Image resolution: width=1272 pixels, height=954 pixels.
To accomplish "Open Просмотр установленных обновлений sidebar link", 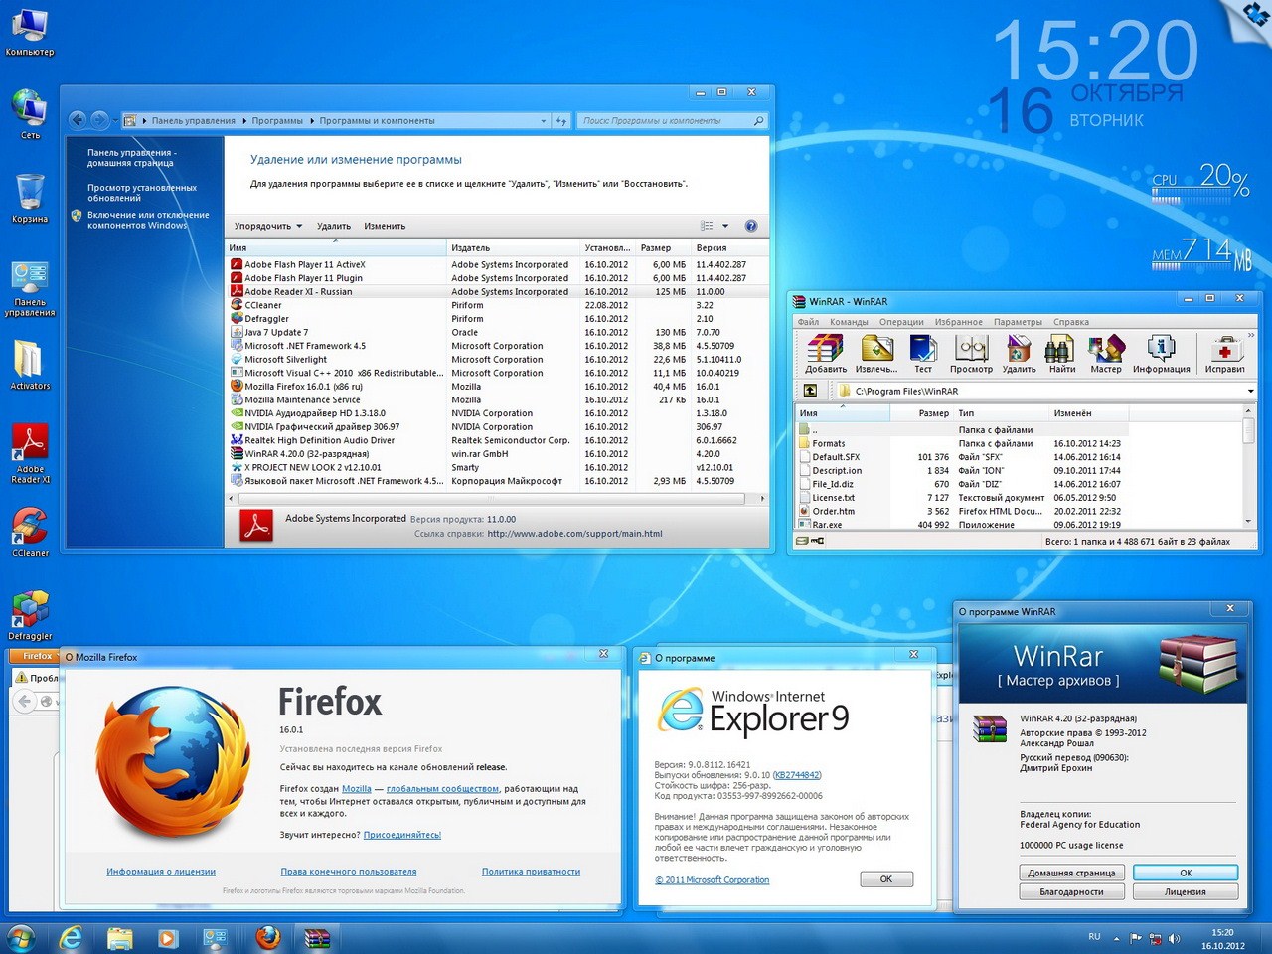I will 142,193.
